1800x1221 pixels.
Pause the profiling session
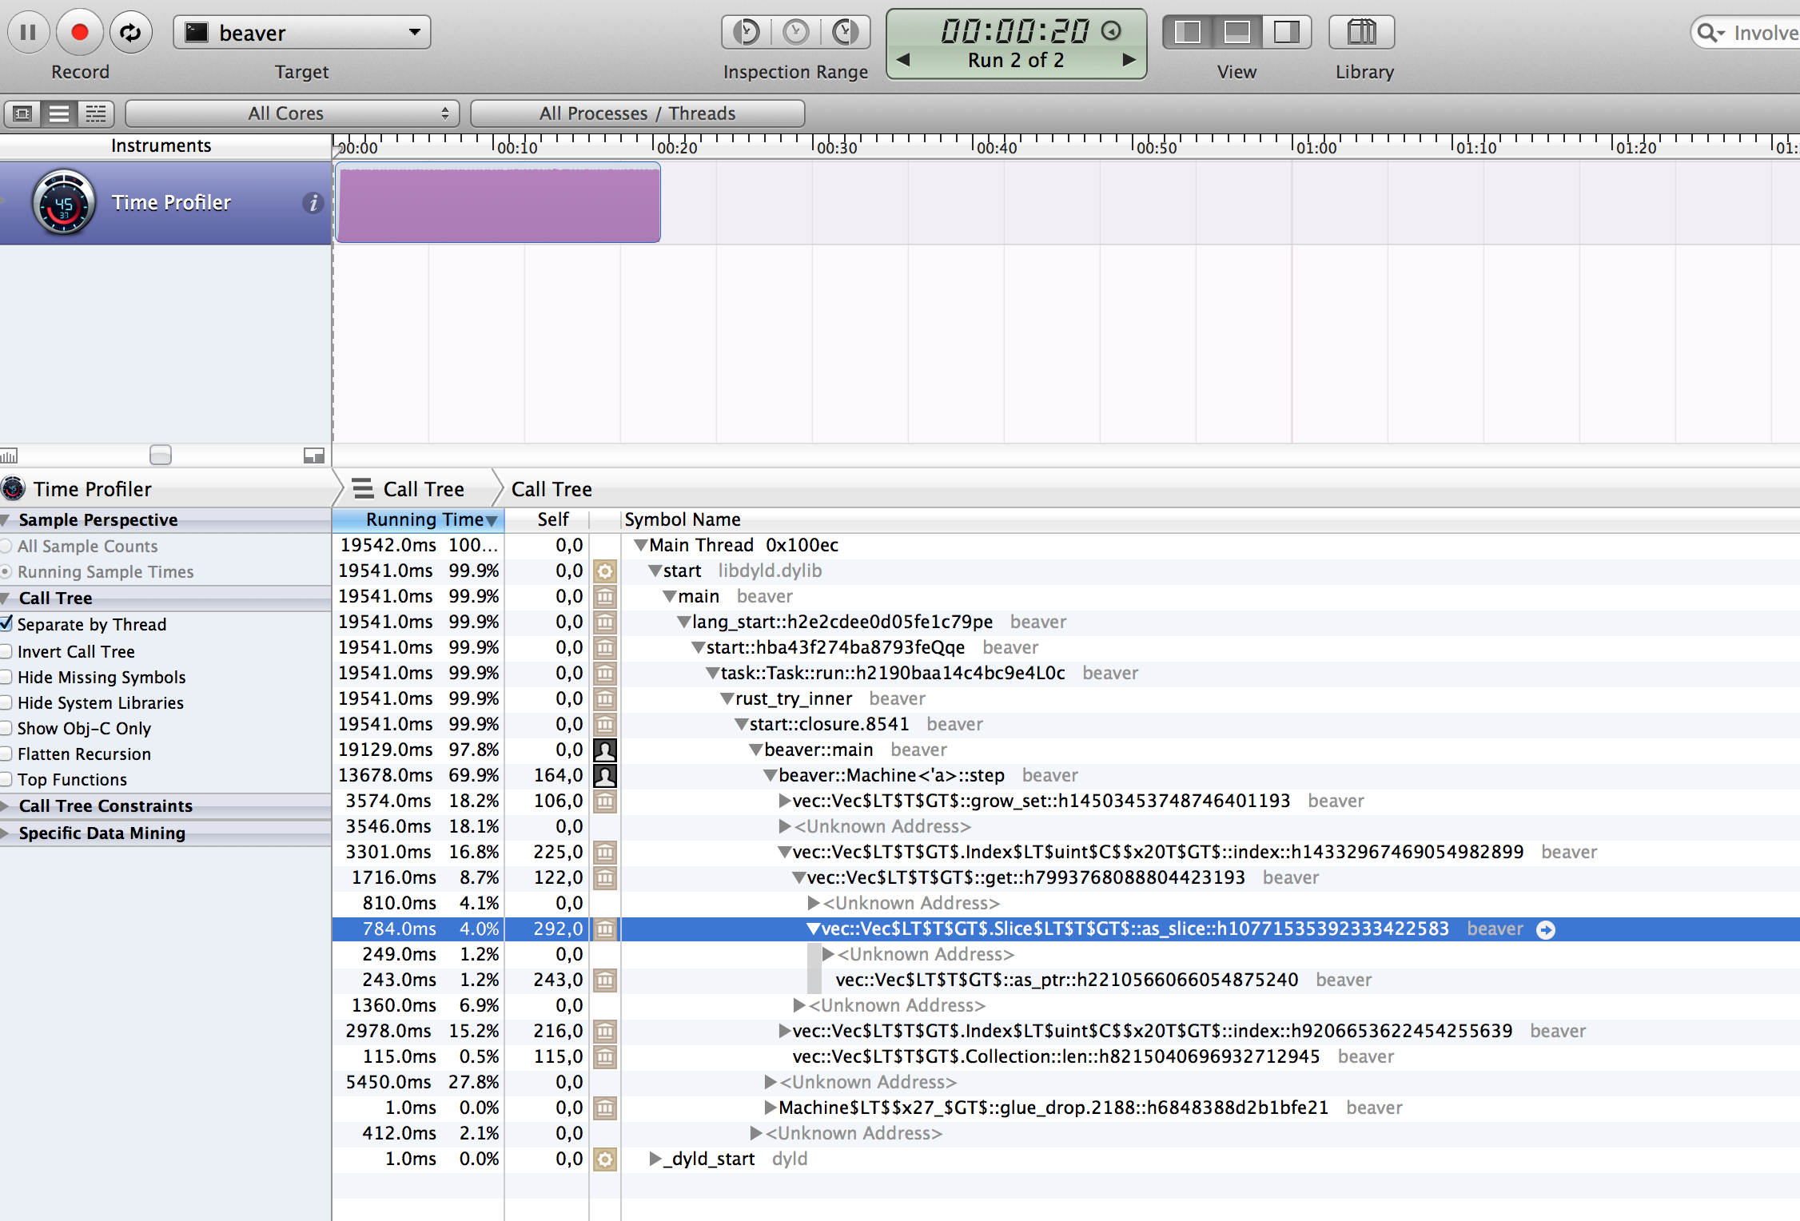tap(29, 32)
